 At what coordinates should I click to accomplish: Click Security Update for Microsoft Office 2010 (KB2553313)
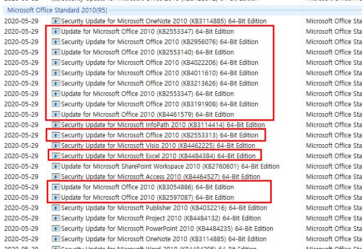(160, 135)
